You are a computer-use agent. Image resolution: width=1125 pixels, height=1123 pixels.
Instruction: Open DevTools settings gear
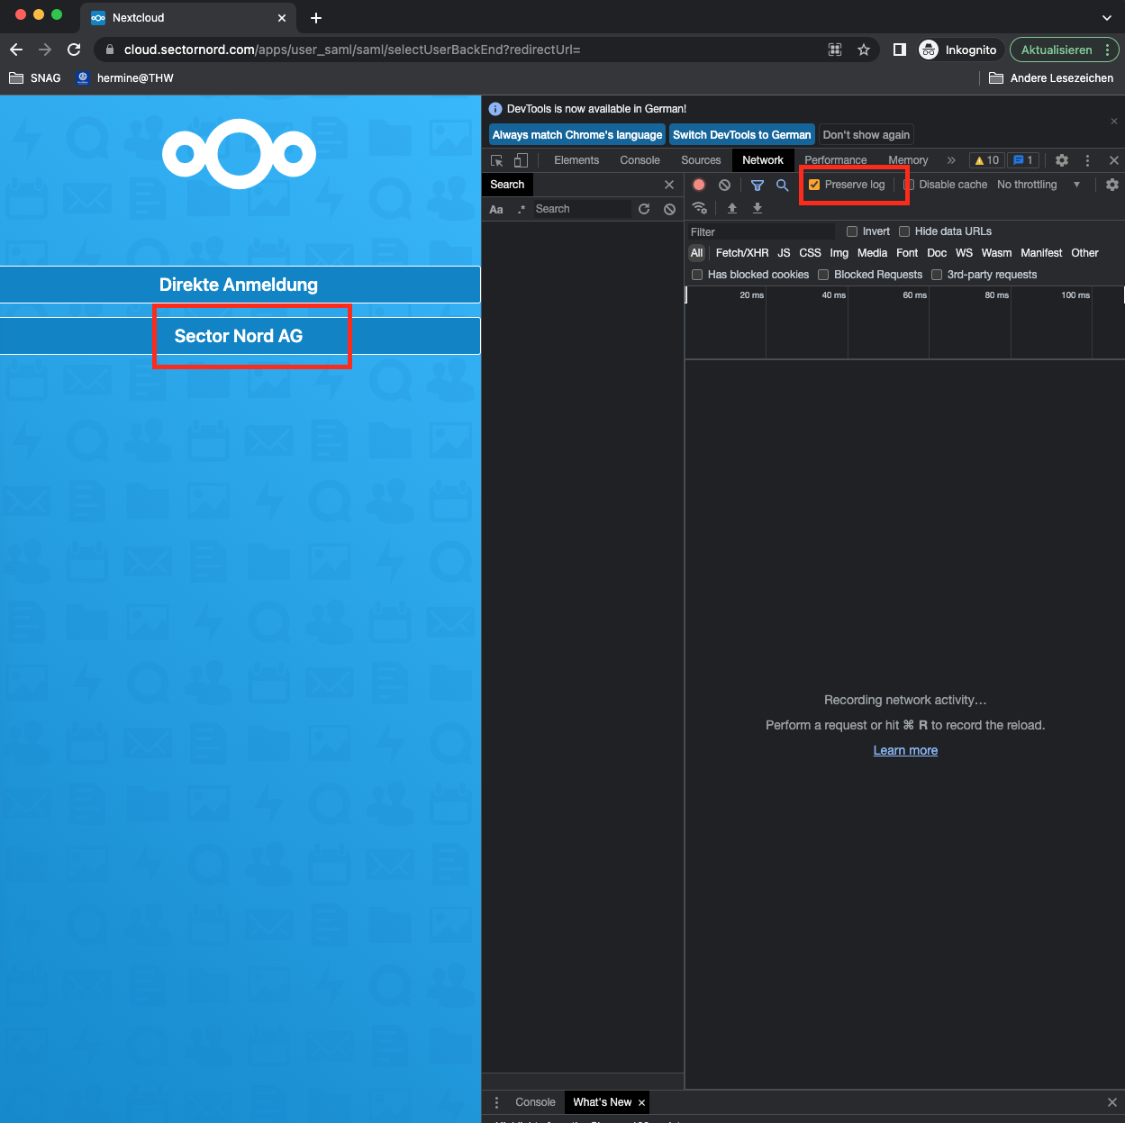tap(1062, 160)
